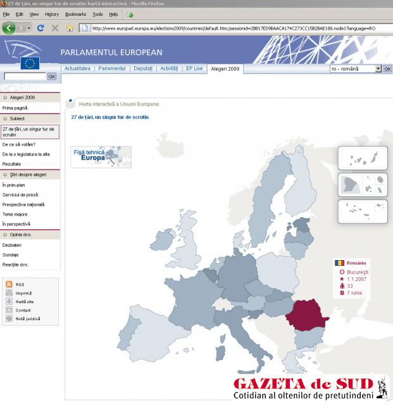Open the File menu
This screenshot has height=405, width=393.
[6, 15]
